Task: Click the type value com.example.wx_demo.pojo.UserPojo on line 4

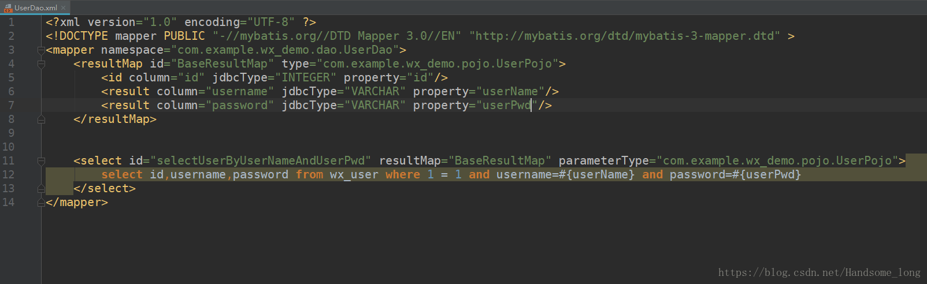Action: [437, 63]
